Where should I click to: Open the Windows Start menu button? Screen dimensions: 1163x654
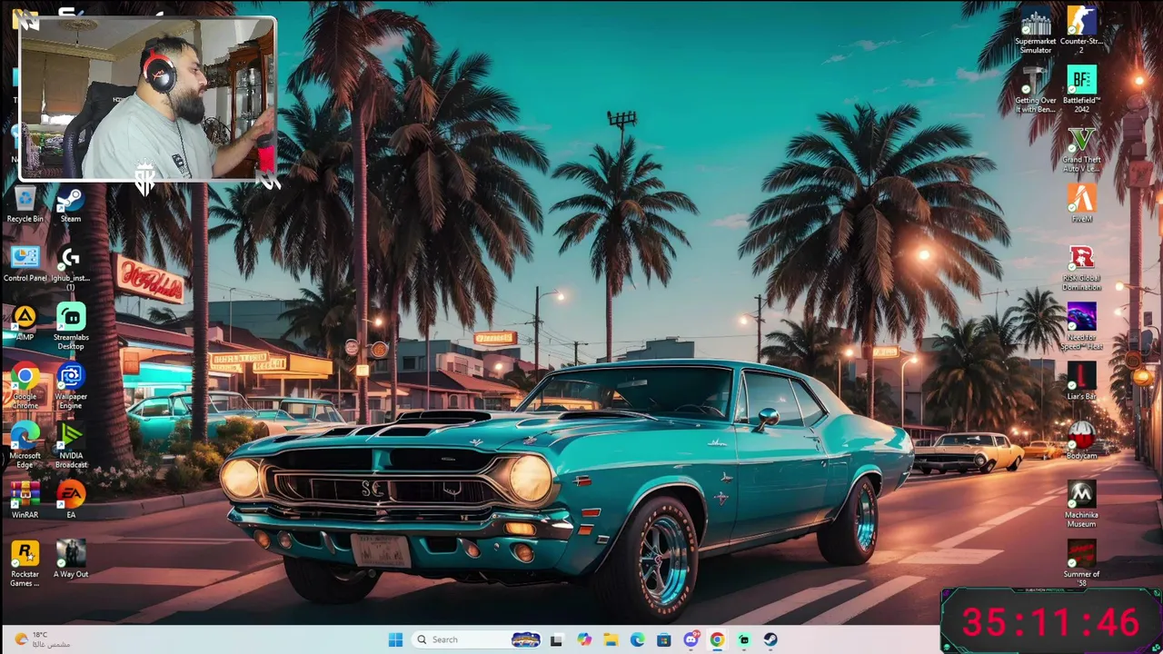(395, 639)
